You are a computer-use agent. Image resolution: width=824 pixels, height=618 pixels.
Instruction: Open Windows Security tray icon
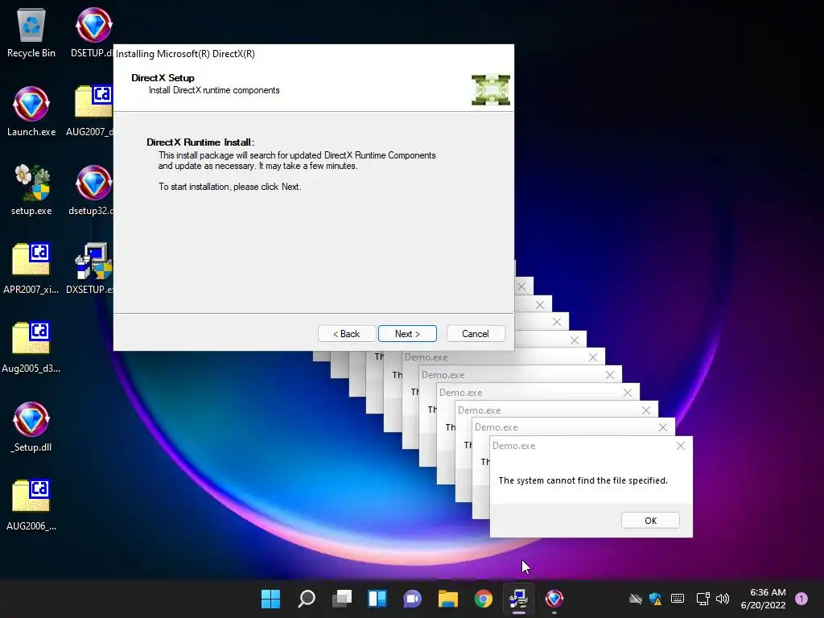point(655,599)
